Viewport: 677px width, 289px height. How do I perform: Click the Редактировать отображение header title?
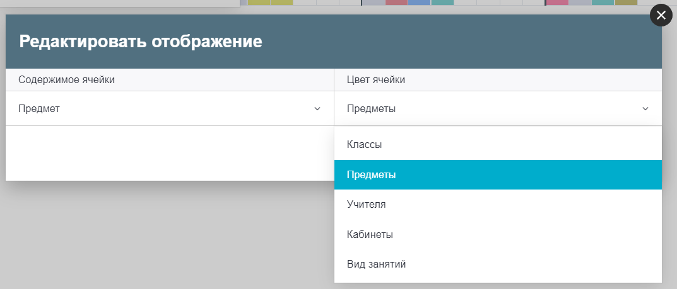(141, 42)
